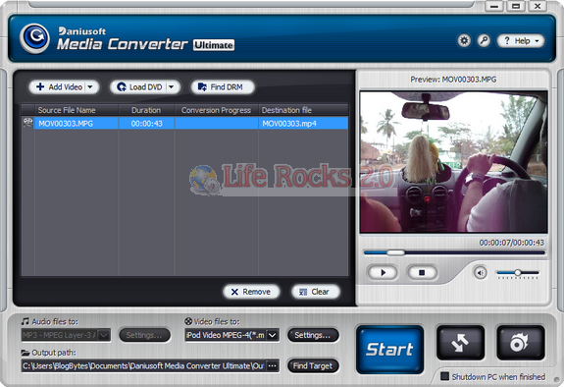Enable Shutdown PC when finished checkbox

444,376
